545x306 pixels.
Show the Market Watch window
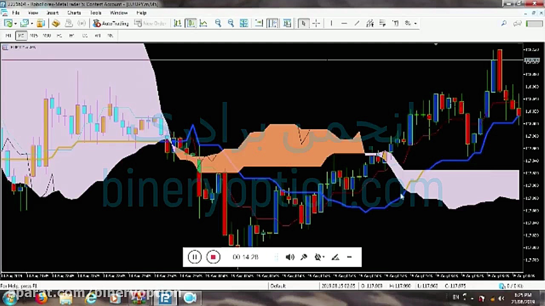point(41,23)
